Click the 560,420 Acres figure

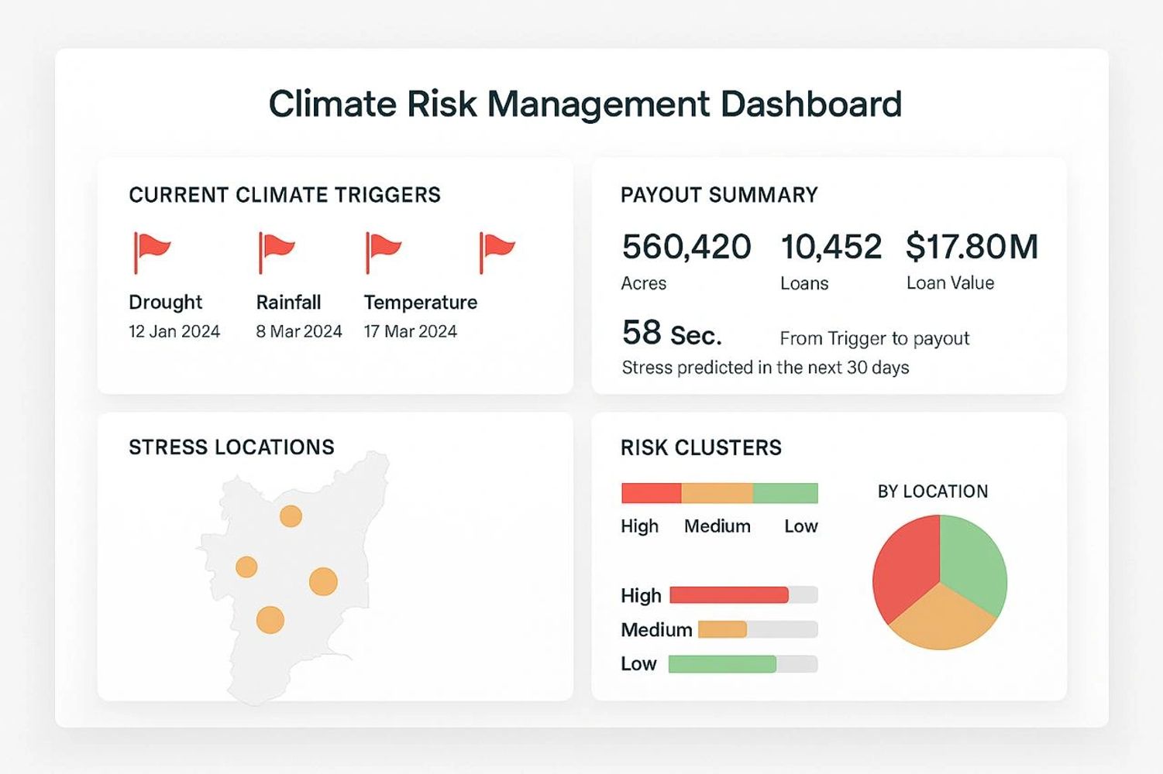click(686, 248)
